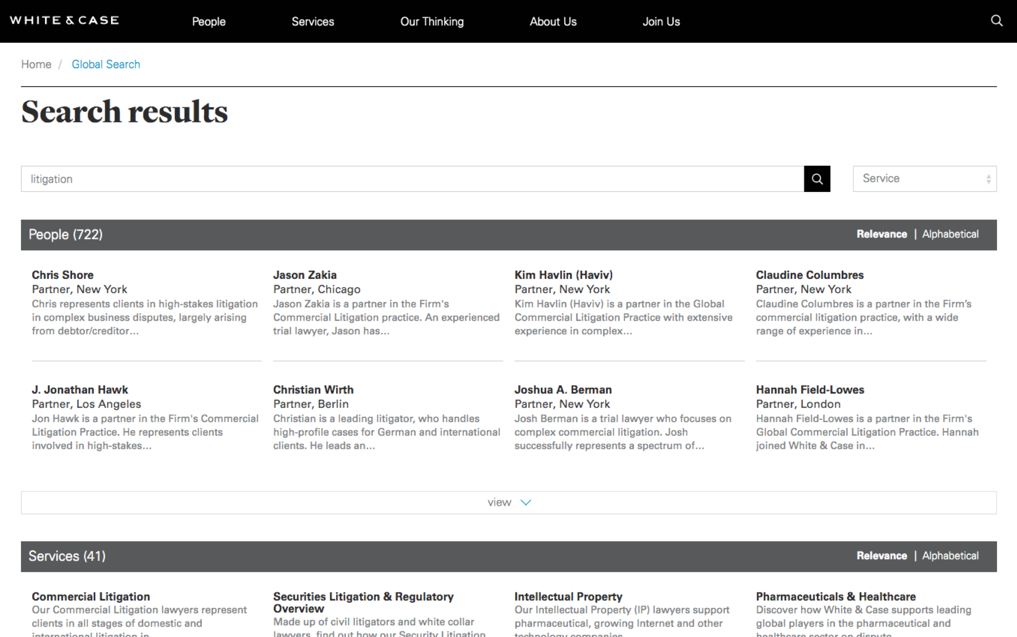Open Joshua A. Berman's profile
This screenshot has width=1017, height=637.
click(x=563, y=390)
